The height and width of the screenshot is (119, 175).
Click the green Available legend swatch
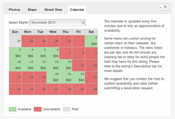(x=12, y=109)
